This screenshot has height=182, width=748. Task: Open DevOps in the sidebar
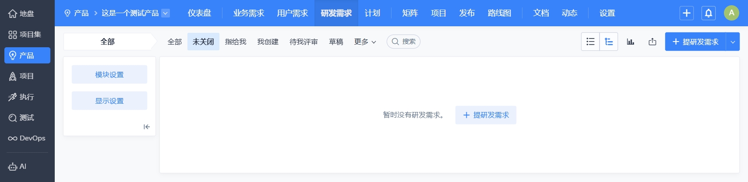coord(27,138)
